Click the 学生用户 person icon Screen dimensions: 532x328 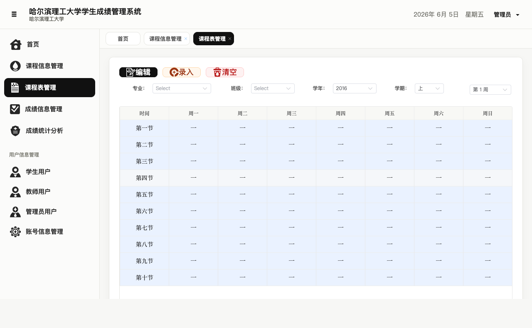point(15,172)
